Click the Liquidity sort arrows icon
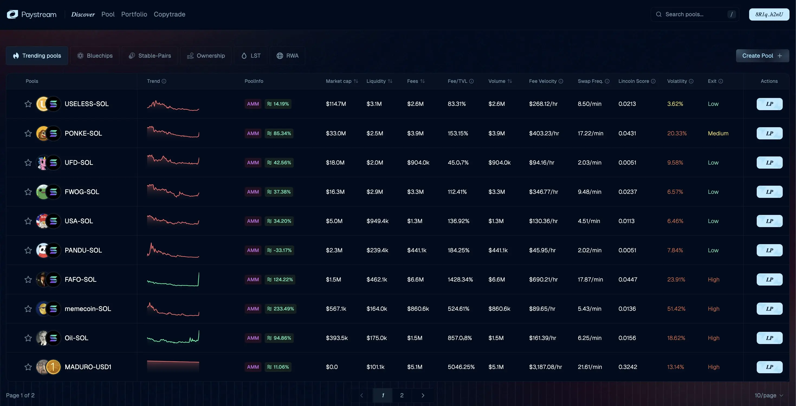 [390, 81]
